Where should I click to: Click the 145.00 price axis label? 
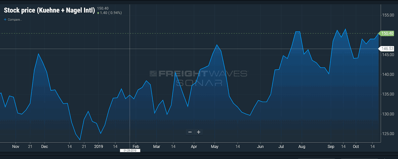click(x=387, y=55)
